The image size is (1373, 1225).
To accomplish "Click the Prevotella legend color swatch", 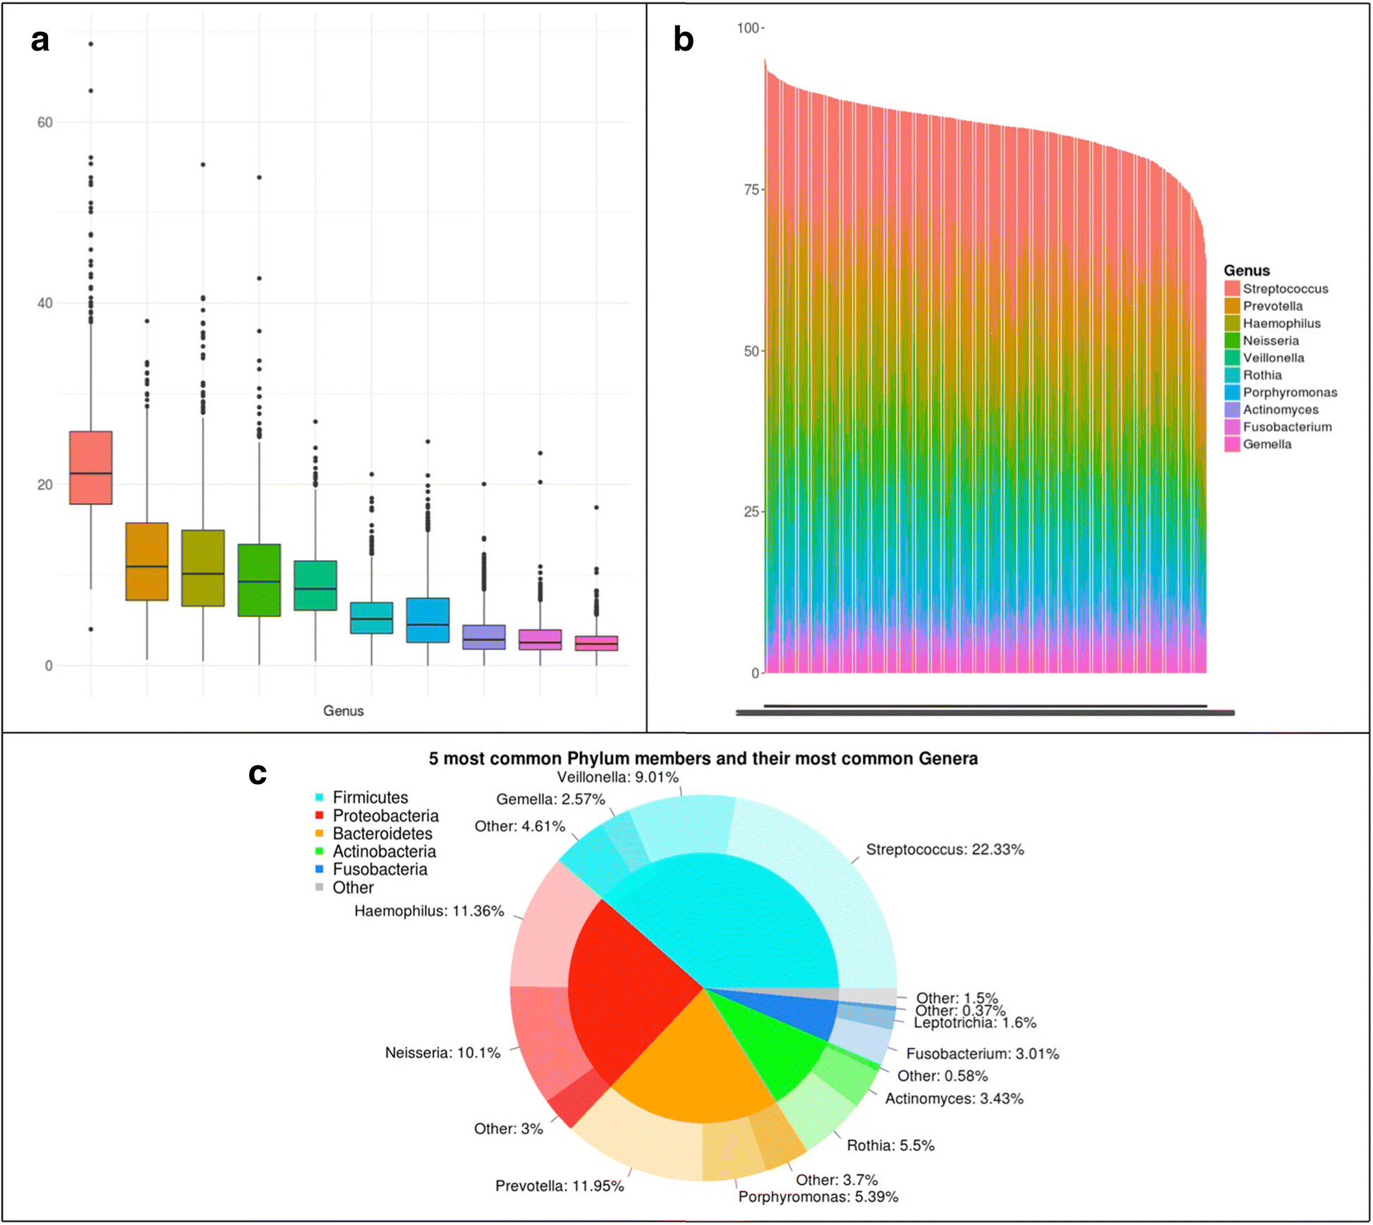I will pyautogui.click(x=1232, y=306).
